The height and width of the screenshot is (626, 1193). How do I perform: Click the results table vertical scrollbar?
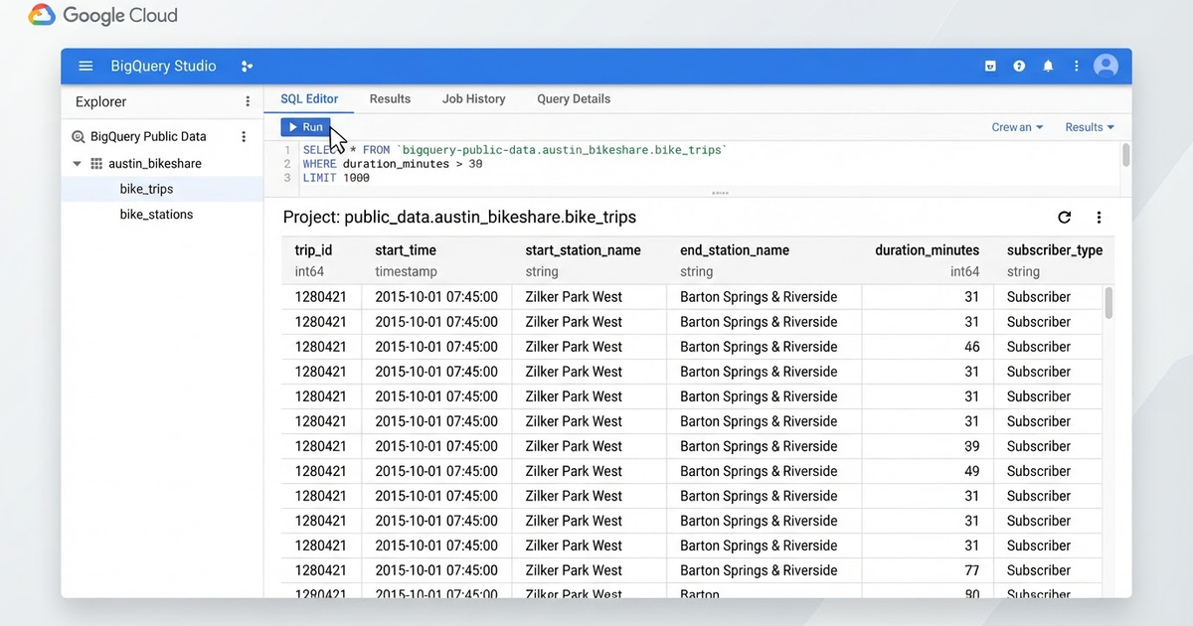point(1108,303)
